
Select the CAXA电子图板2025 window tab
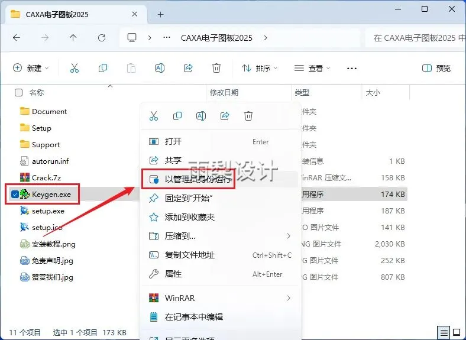point(76,14)
